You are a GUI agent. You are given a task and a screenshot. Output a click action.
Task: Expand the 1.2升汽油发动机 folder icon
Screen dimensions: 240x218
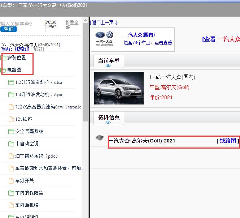(x=11, y=82)
